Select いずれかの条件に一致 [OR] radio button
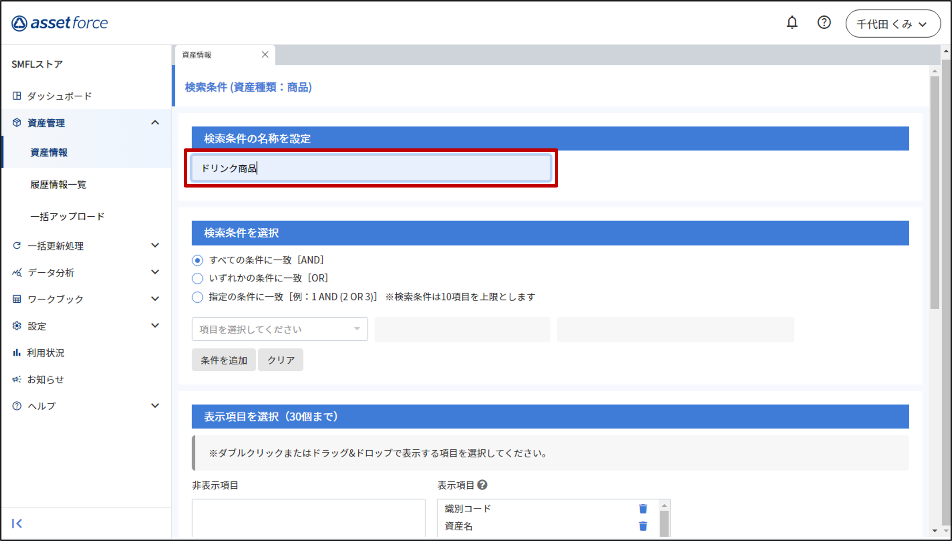 pos(198,278)
